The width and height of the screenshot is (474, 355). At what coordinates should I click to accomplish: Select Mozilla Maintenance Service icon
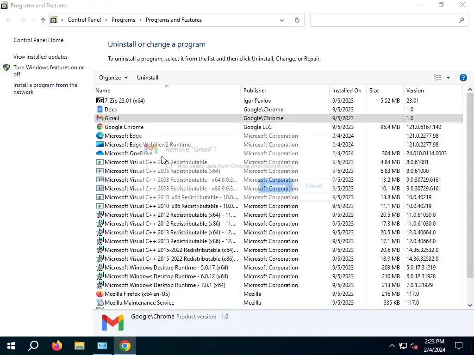pos(100,302)
